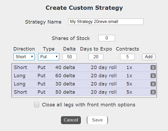Click the Shares of Stock field

(x=107, y=38)
